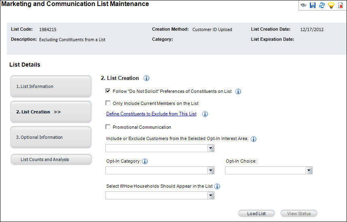
Task: Open Define Constituents to Exclude link
Action: [151, 114]
